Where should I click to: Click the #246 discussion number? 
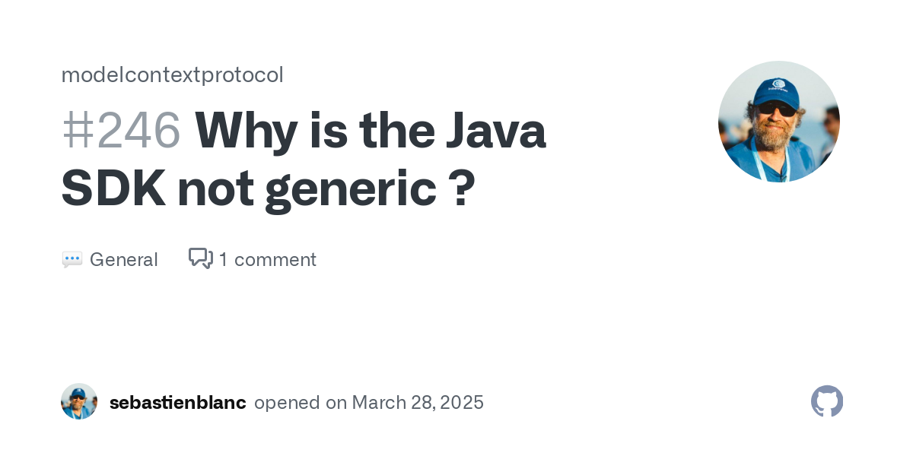[x=121, y=131]
